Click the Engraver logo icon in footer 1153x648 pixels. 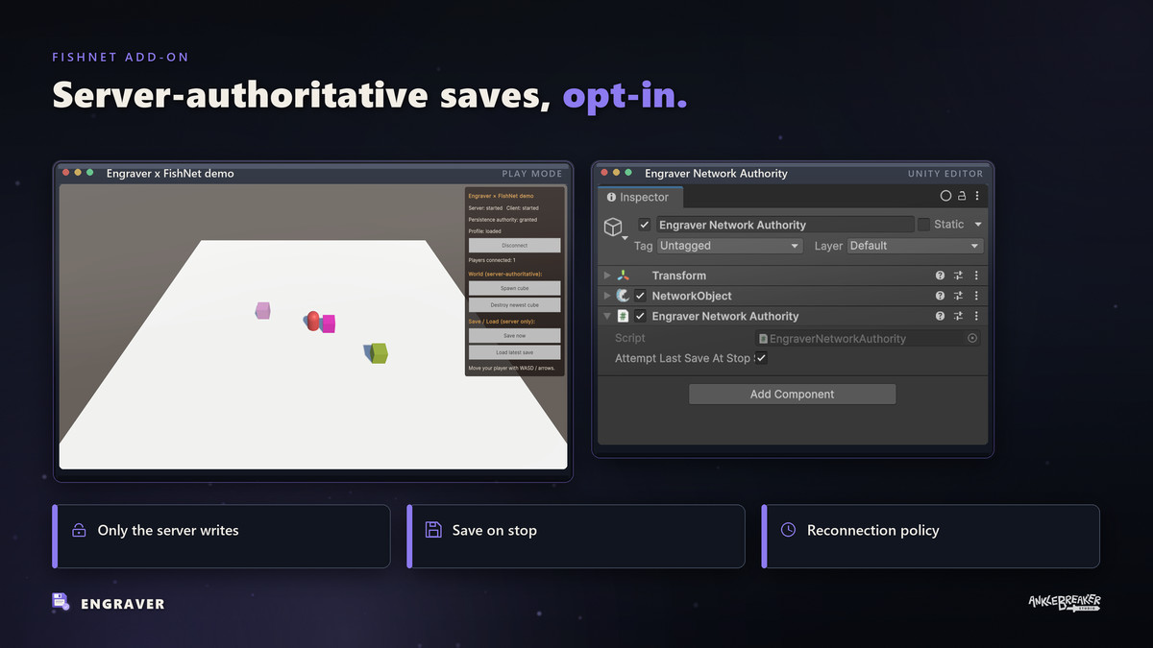pyautogui.click(x=61, y=603)
